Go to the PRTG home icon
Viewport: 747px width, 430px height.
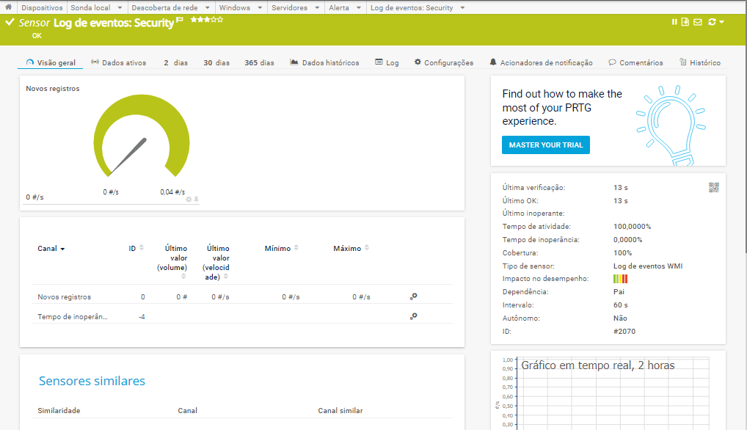click(8, 7)
